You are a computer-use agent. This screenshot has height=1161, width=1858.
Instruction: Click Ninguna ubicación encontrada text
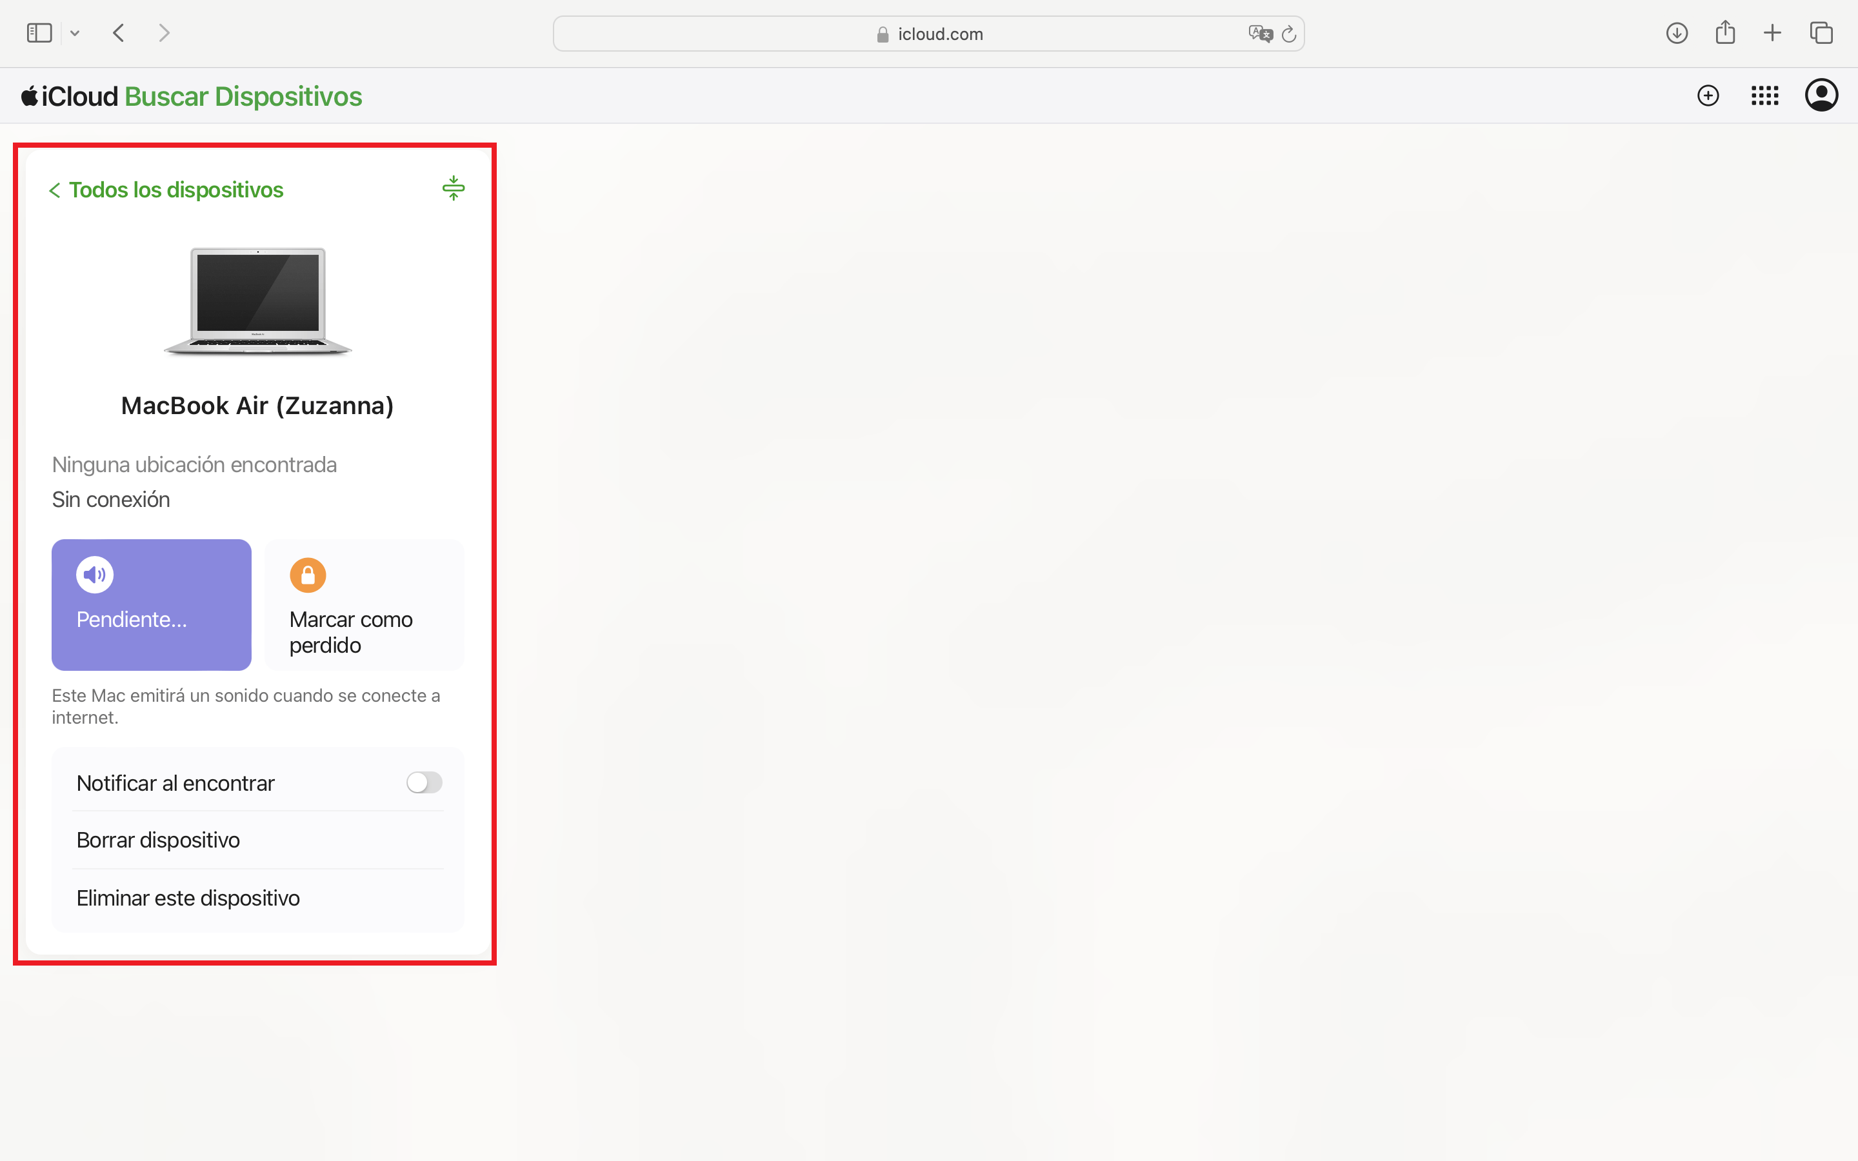pos(194,464)
